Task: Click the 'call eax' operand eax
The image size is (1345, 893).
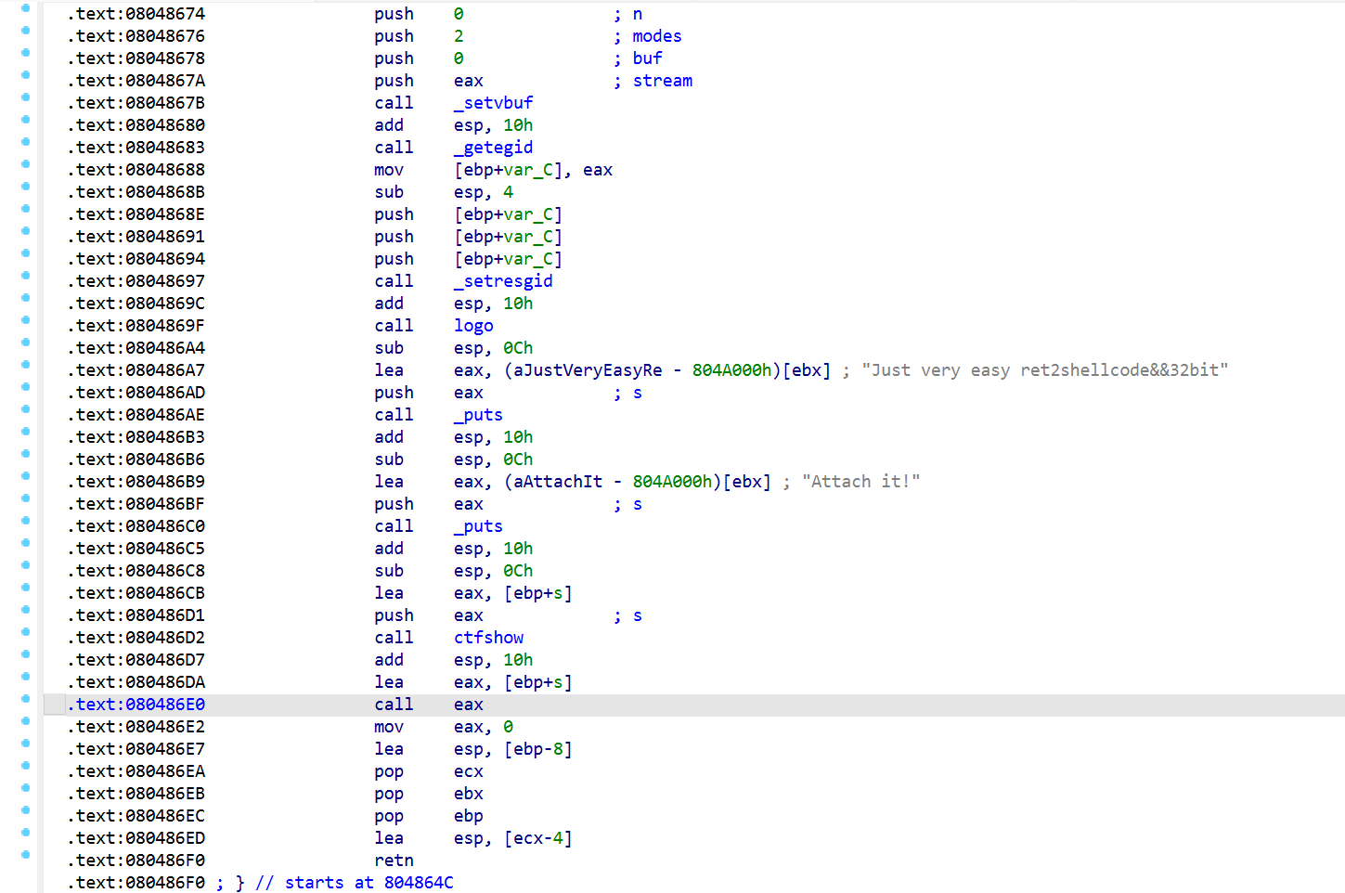Action: coord(468,705)
